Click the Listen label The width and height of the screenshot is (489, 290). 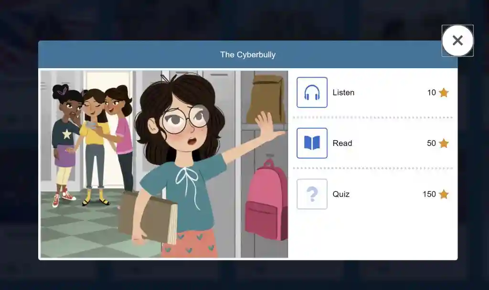point(343,93)
